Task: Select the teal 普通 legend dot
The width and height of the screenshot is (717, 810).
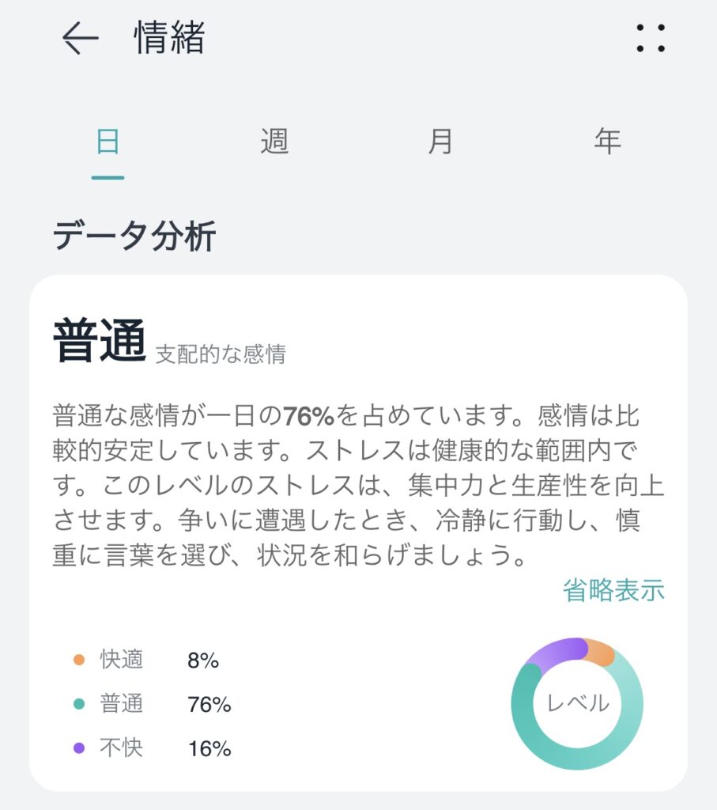Action: click(79, 703)
